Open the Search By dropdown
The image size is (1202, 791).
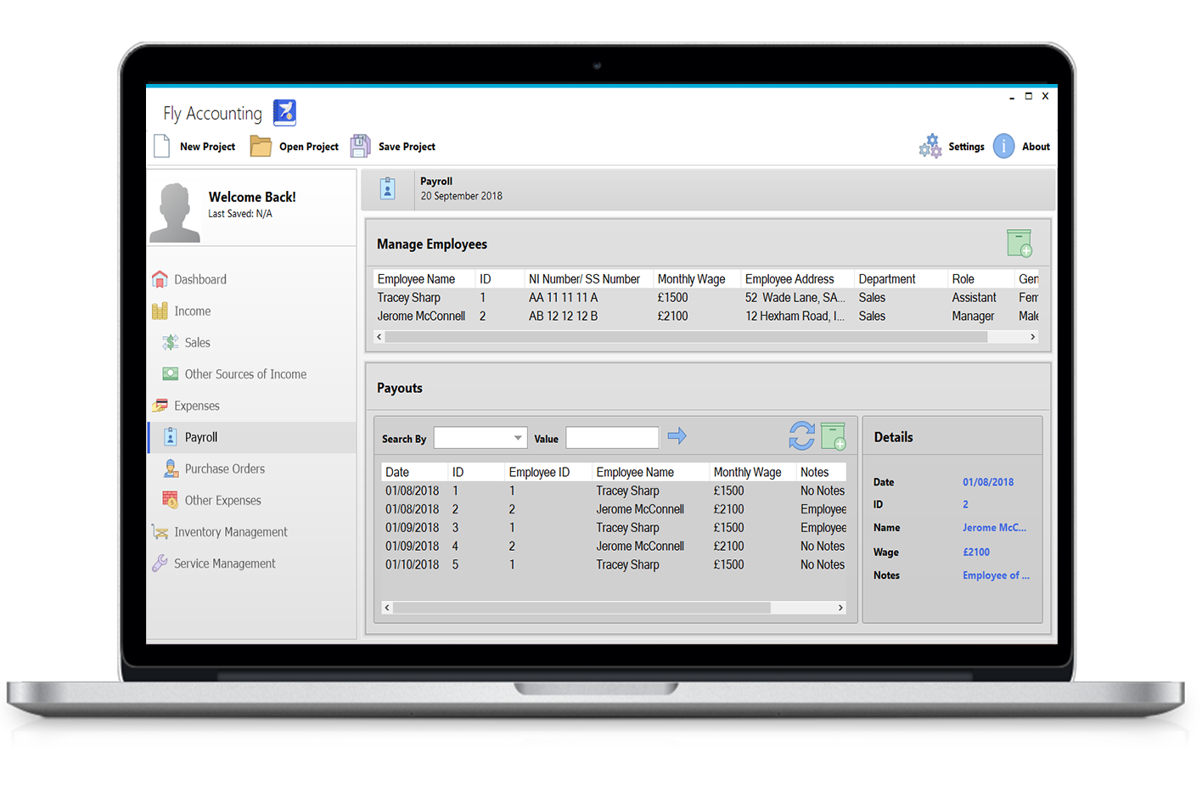(x=480, y=438)
